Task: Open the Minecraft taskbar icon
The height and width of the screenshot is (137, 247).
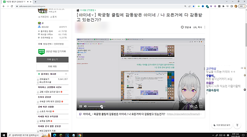Action: pos(61,135)
